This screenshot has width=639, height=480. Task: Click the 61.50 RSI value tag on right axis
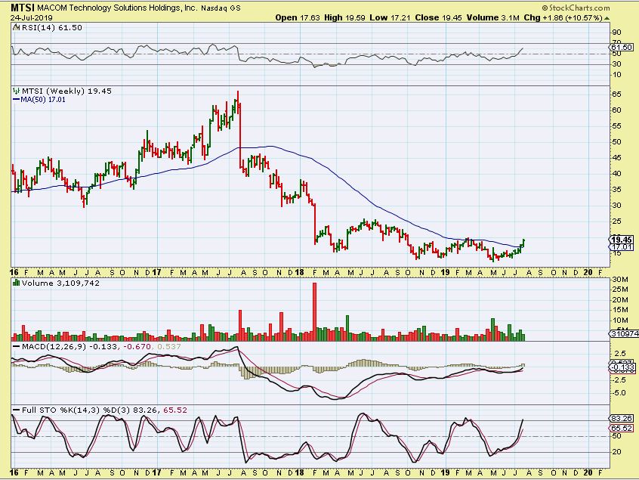[x=622, y=48]
